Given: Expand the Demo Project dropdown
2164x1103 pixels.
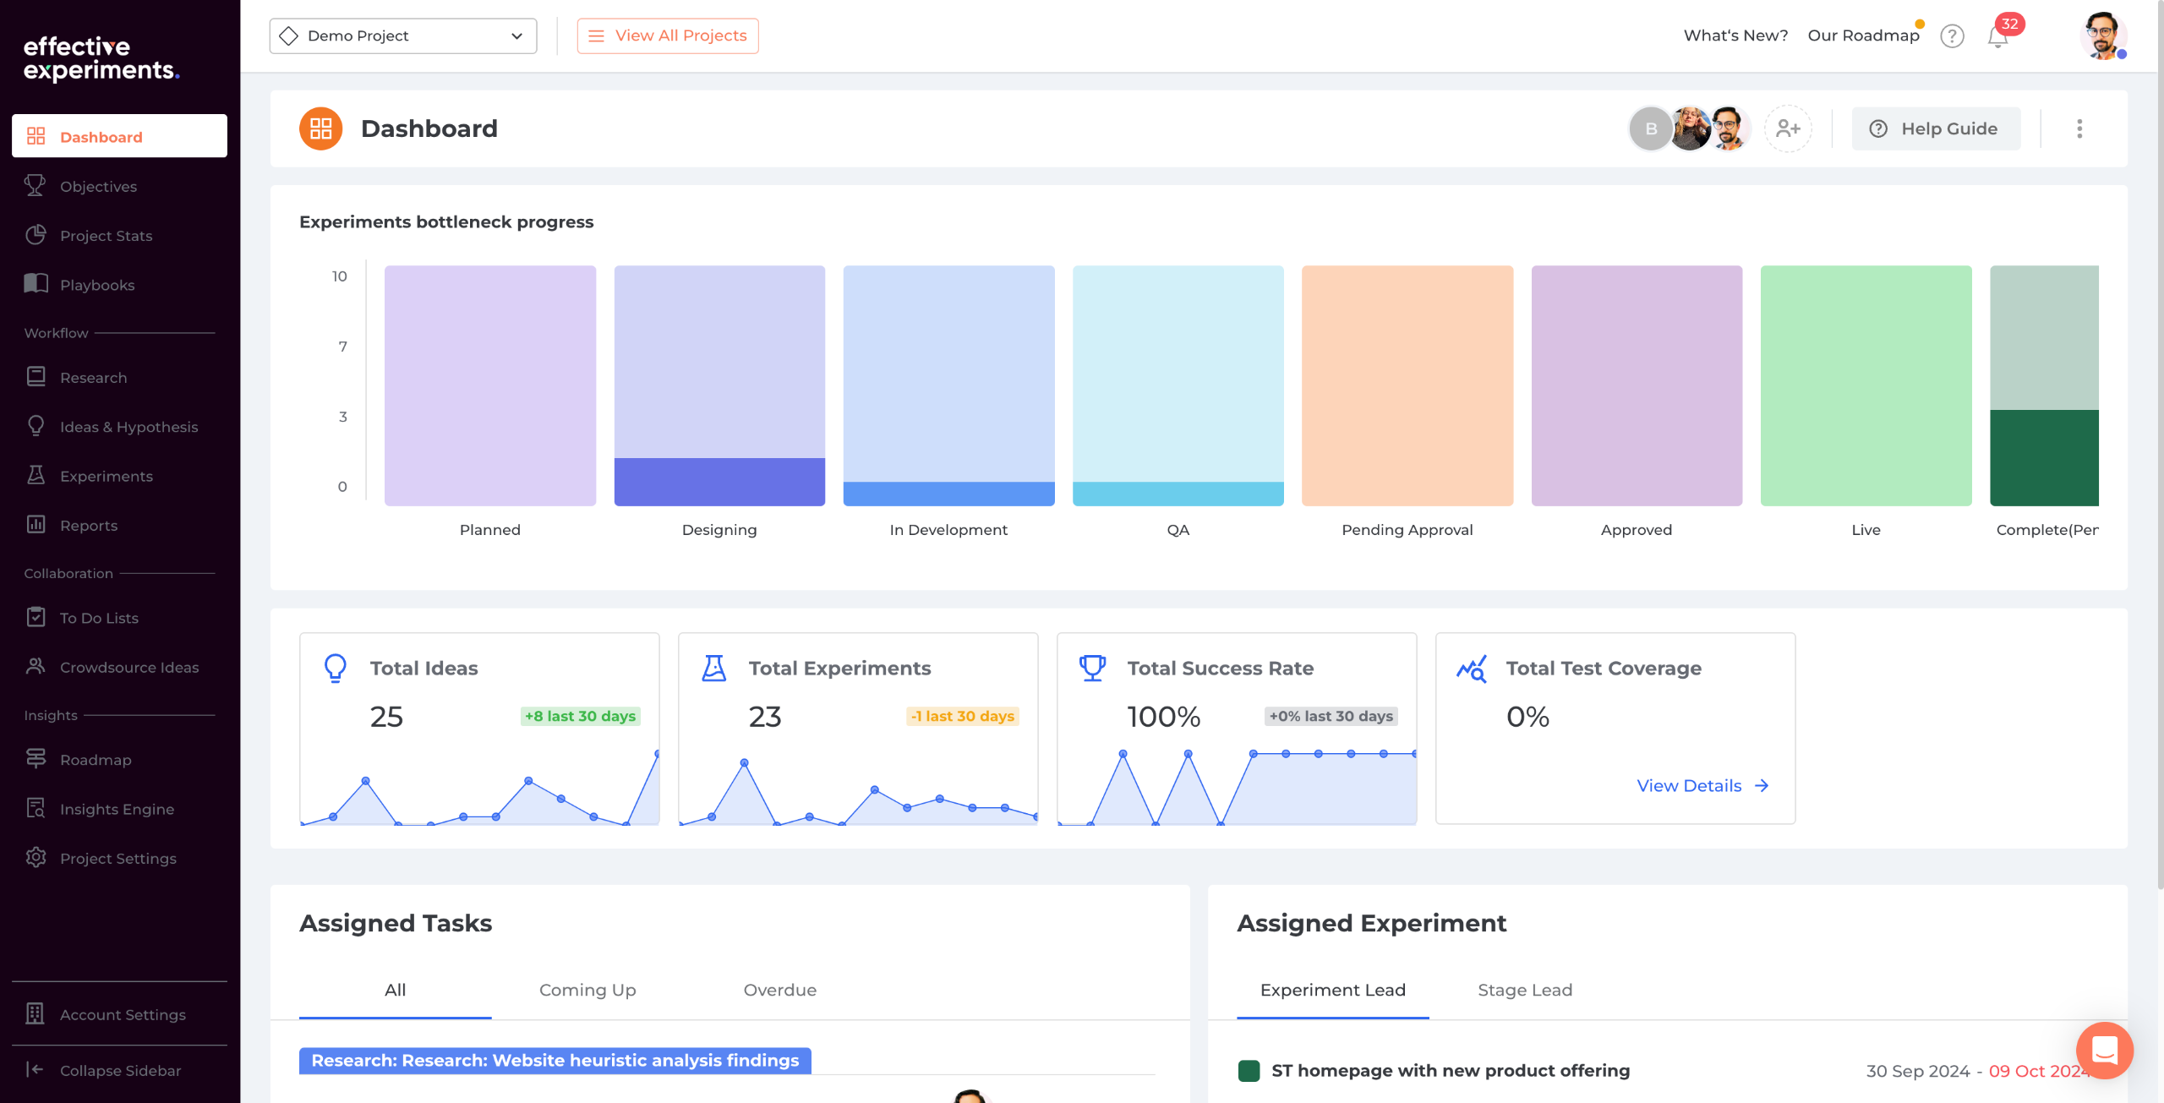Looking at the screenshot, I should pos(402,35).
